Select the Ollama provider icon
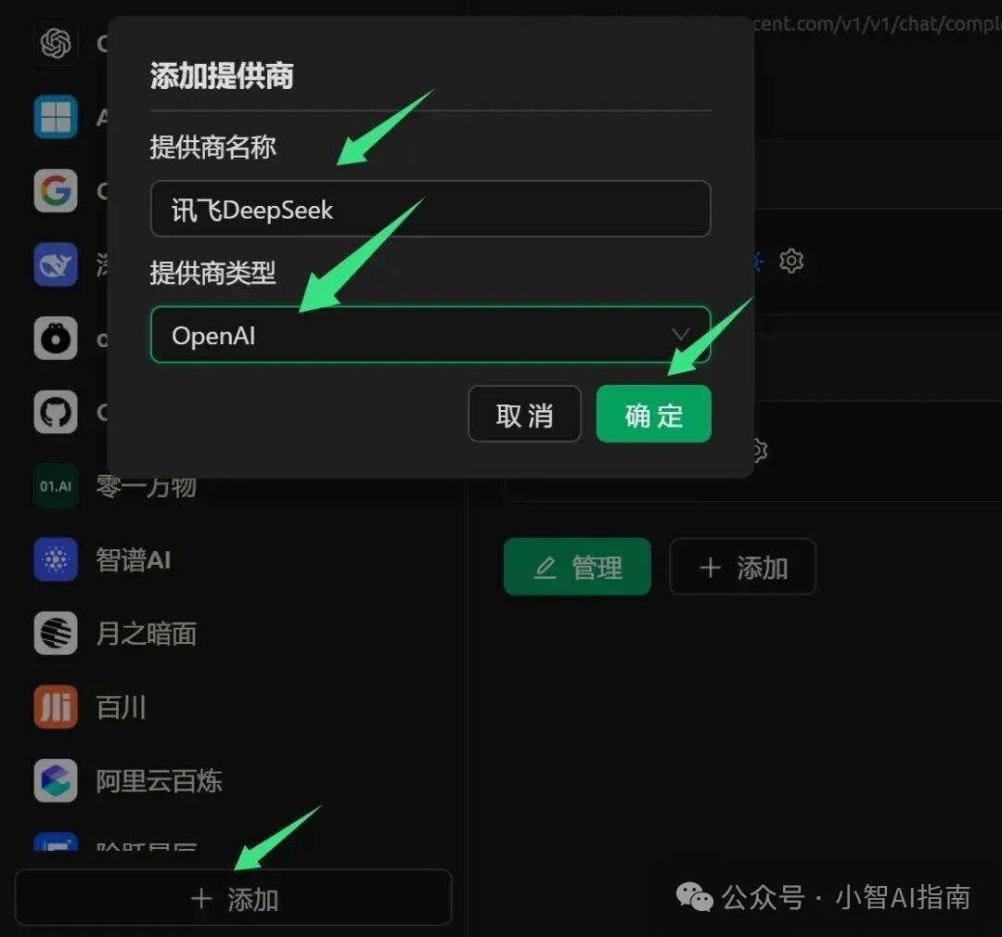Screen dimensions: 1002x937 [x=56, y=338]
